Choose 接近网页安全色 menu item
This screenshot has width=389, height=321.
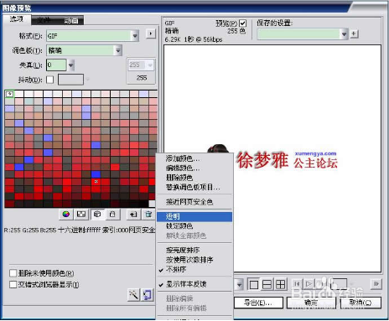(194, 202)
